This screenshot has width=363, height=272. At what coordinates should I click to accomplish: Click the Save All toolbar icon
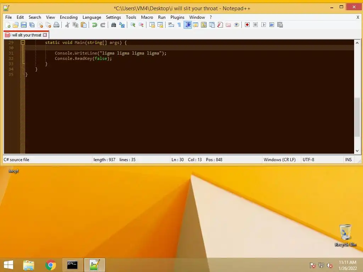point(32,25)
